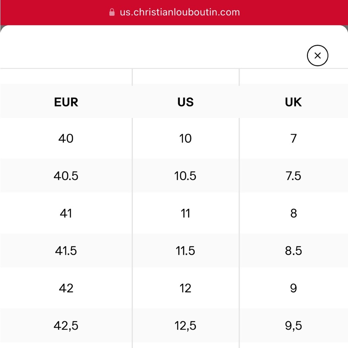
Task: Select the US column header
Action: [x=185, y=102]
